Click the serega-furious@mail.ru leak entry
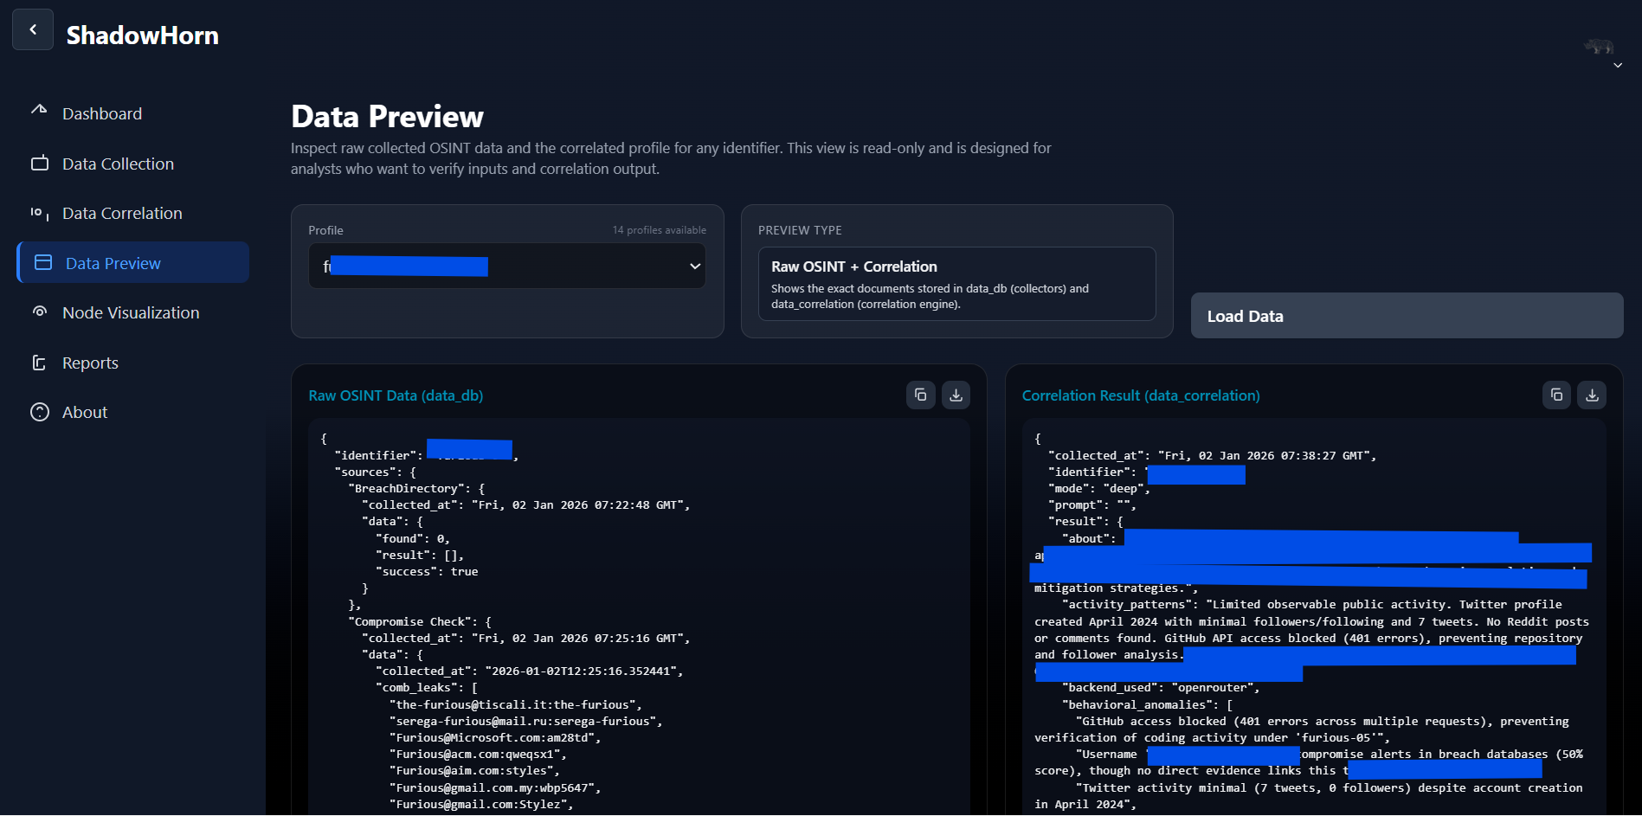The height and width of the screenshot is (816, 1642). point(525,722)
